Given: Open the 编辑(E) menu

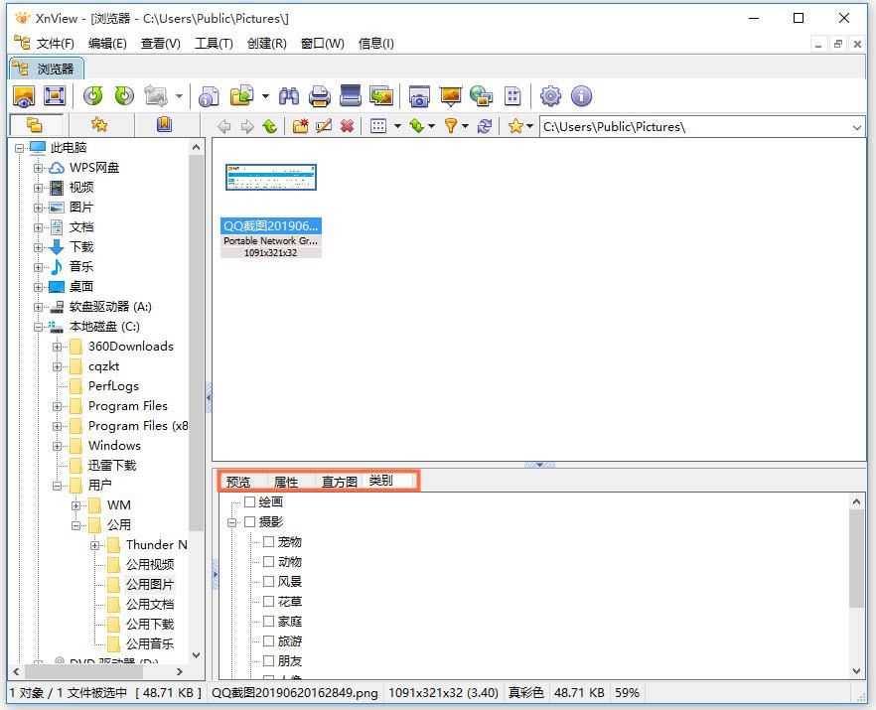Looking at the screenshot, I should [x=107, y=44].
